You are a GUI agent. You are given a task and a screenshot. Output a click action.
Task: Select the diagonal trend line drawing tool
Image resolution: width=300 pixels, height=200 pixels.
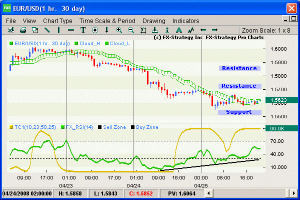point(47,30)
